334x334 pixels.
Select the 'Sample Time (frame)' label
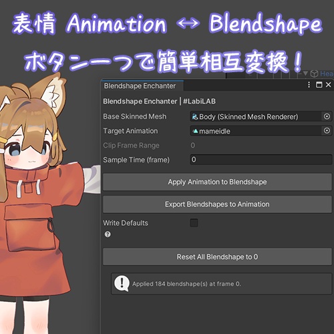coord(136,160)
